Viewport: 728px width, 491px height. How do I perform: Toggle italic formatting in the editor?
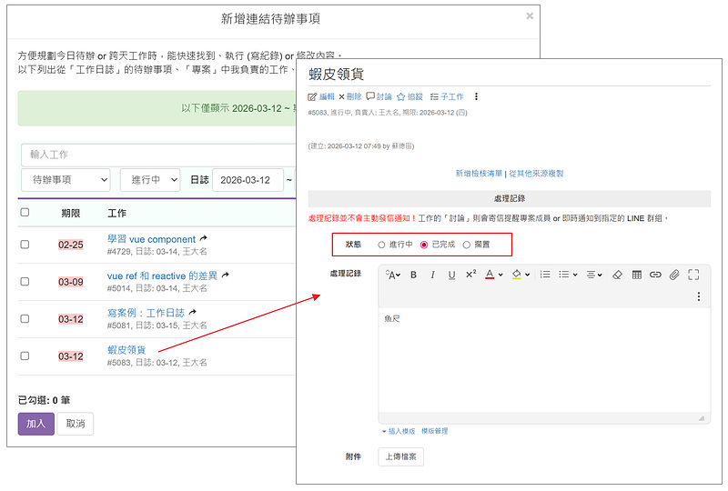tap(432, 275)
